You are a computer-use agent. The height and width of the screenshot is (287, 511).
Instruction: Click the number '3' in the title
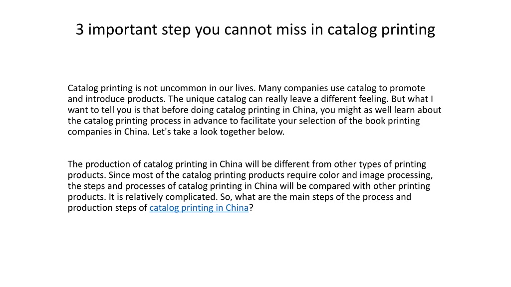[x=80, y=29]
